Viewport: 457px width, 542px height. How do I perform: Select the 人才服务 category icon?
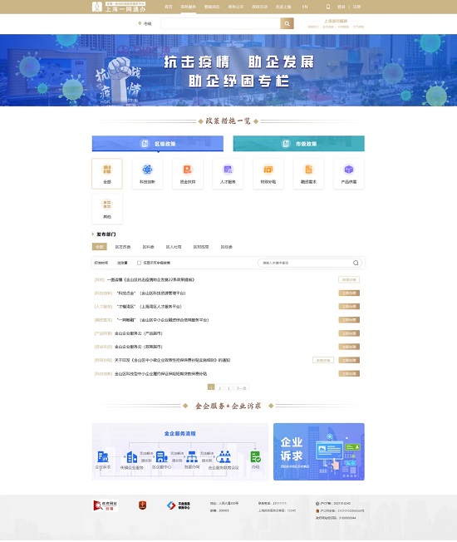click(x=228, y=170)
